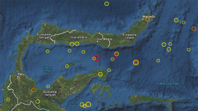Image resolution: width=198 pixels, height=111 pixels.
Task: Click the Manado city label
Action: [149, 16]
